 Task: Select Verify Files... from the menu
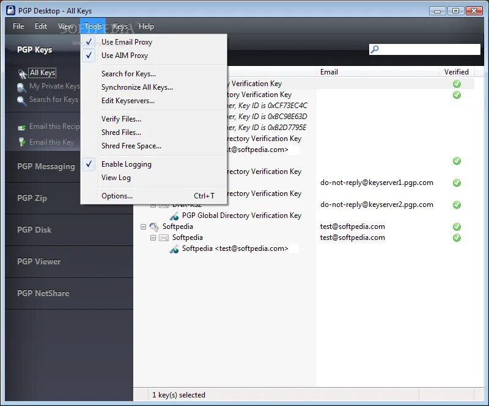pyautogui.click(x=153, y=119)
